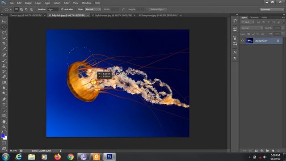The width and height of the screenshot is (286, 161).
Task: Open Firefox from the taskbar
Action: tap(58, 157)
